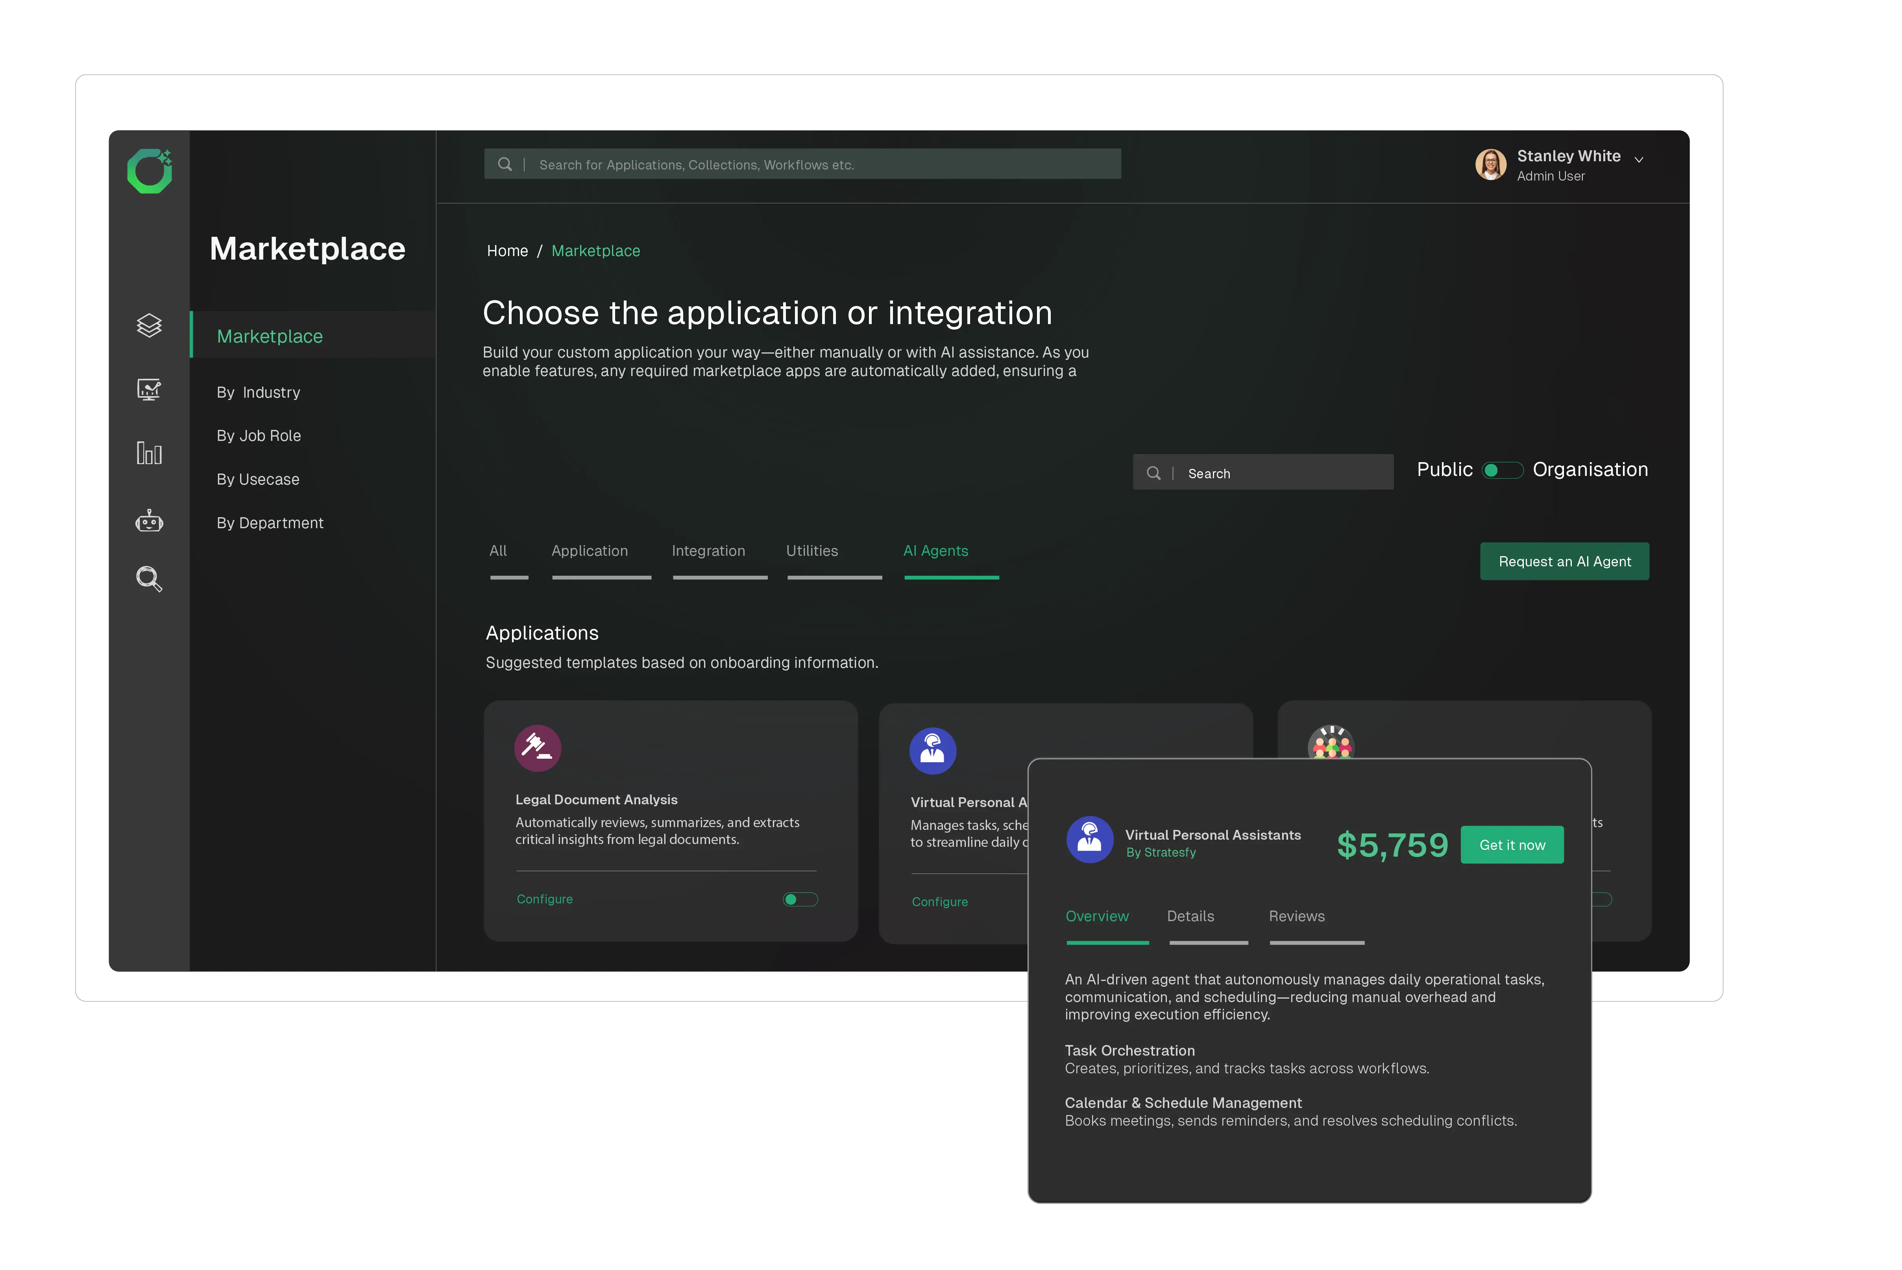Screen dimensions: 1902x1270
Task: Click the $5,759 price text
Action: [1392, 845]
